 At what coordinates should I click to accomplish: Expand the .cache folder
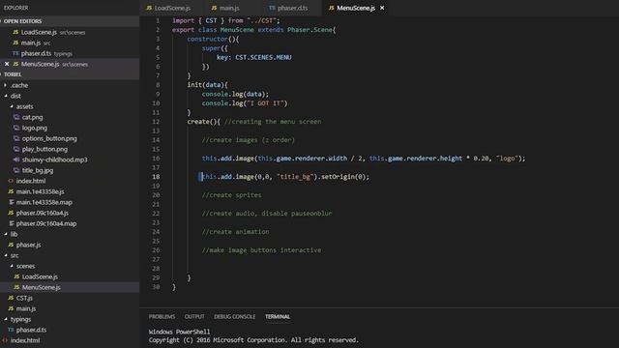click(19, 85)
